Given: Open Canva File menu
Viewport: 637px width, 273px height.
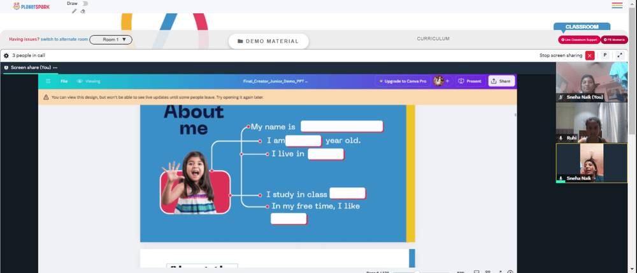Looking at the screenshot, I should 64,81.
